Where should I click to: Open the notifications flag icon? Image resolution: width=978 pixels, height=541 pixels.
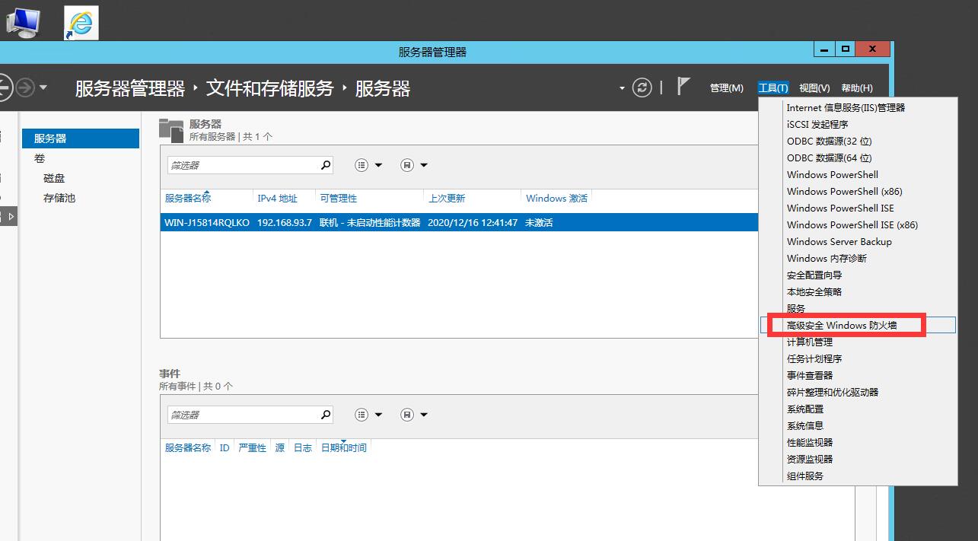coord(683,87)
